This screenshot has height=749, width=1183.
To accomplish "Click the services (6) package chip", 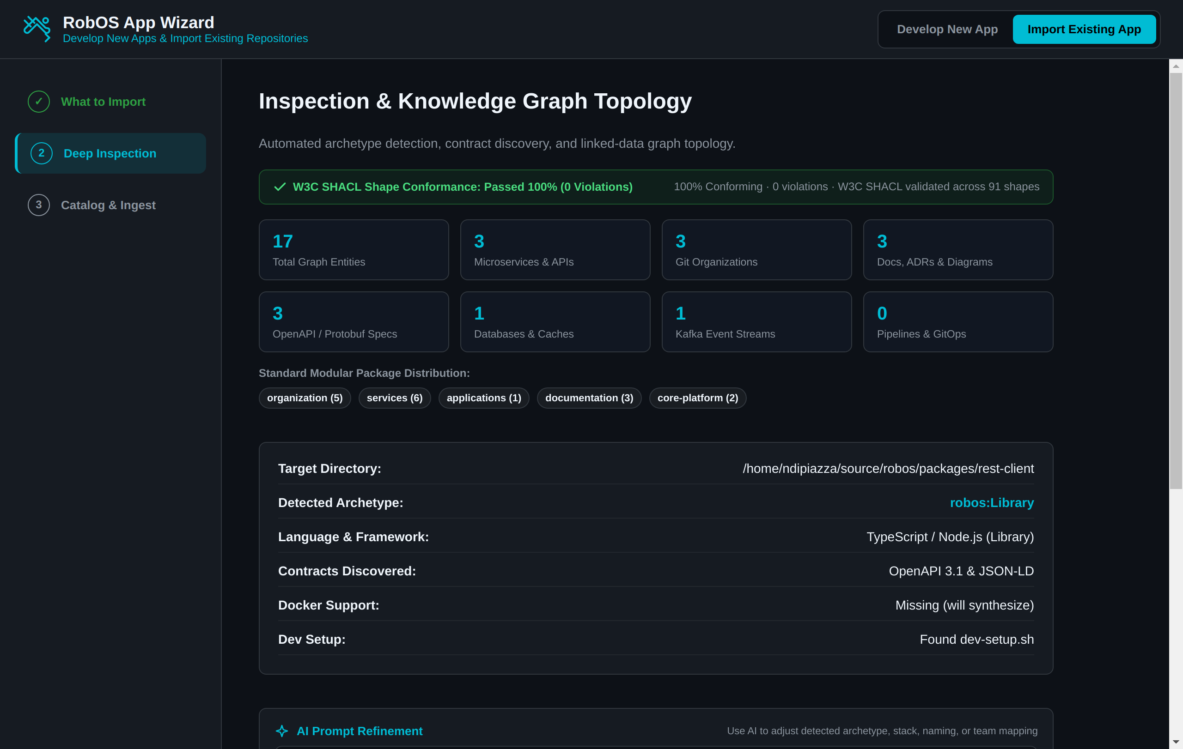I will [395, 398].
